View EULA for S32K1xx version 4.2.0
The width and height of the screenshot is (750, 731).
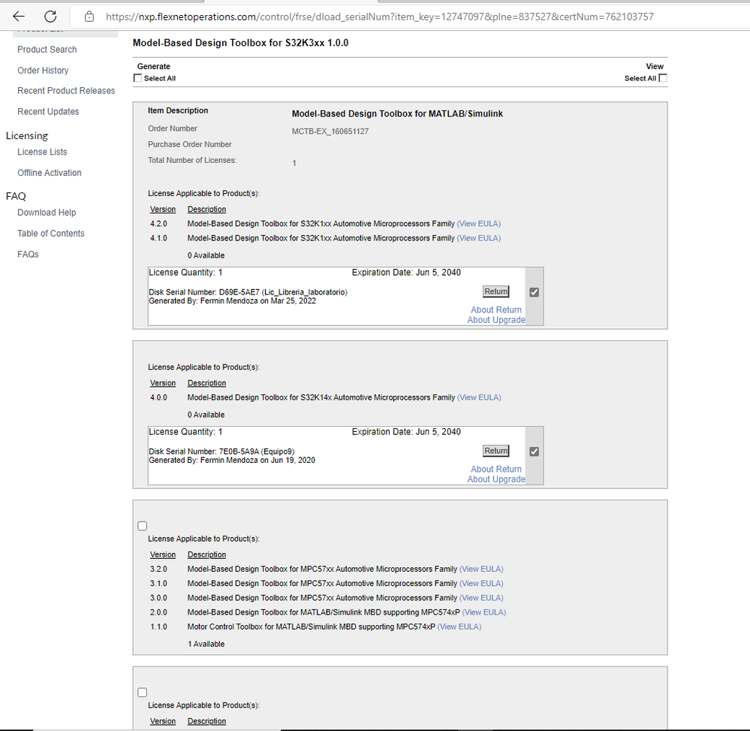[479, 224]
